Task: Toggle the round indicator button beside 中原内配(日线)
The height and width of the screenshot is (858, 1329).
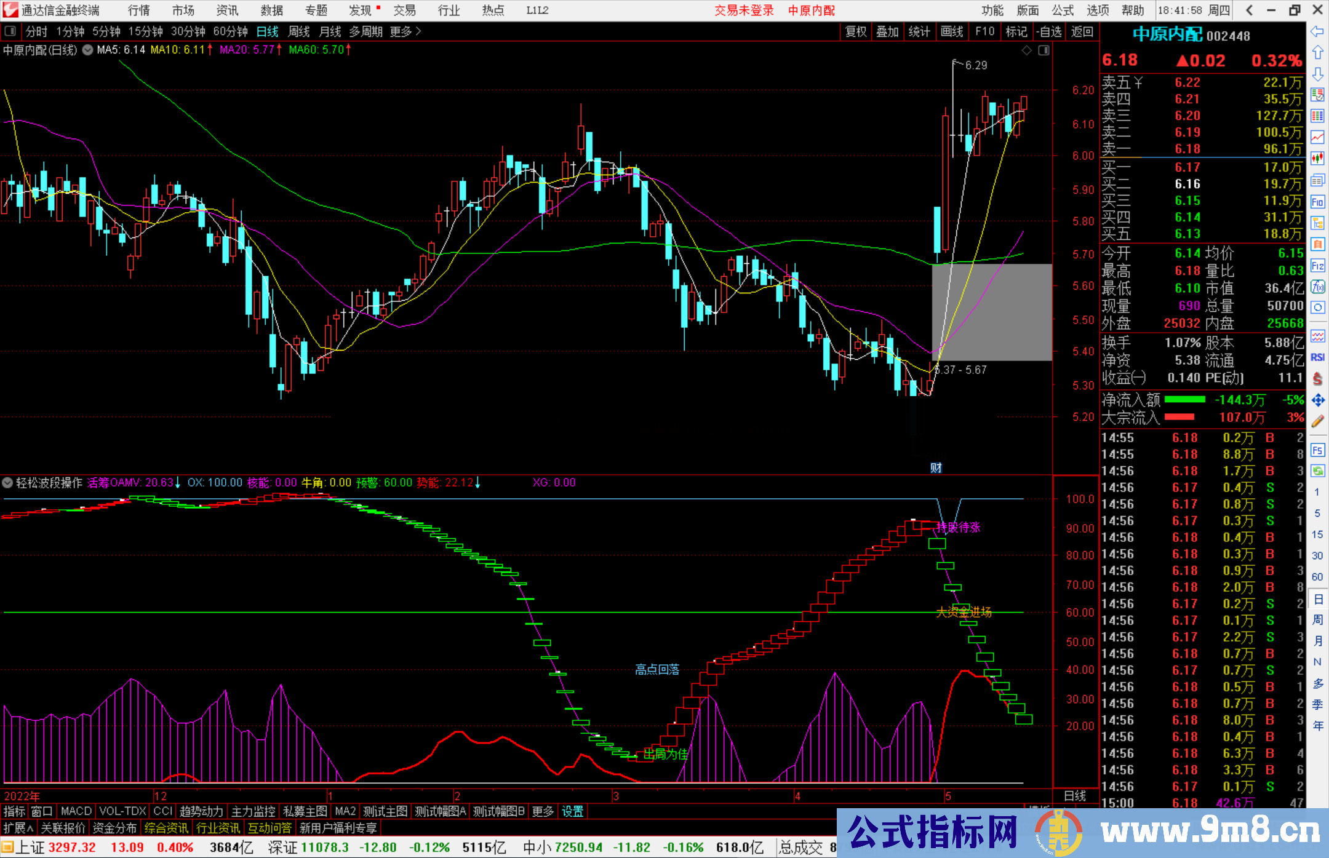Action: tap(88, 50)
